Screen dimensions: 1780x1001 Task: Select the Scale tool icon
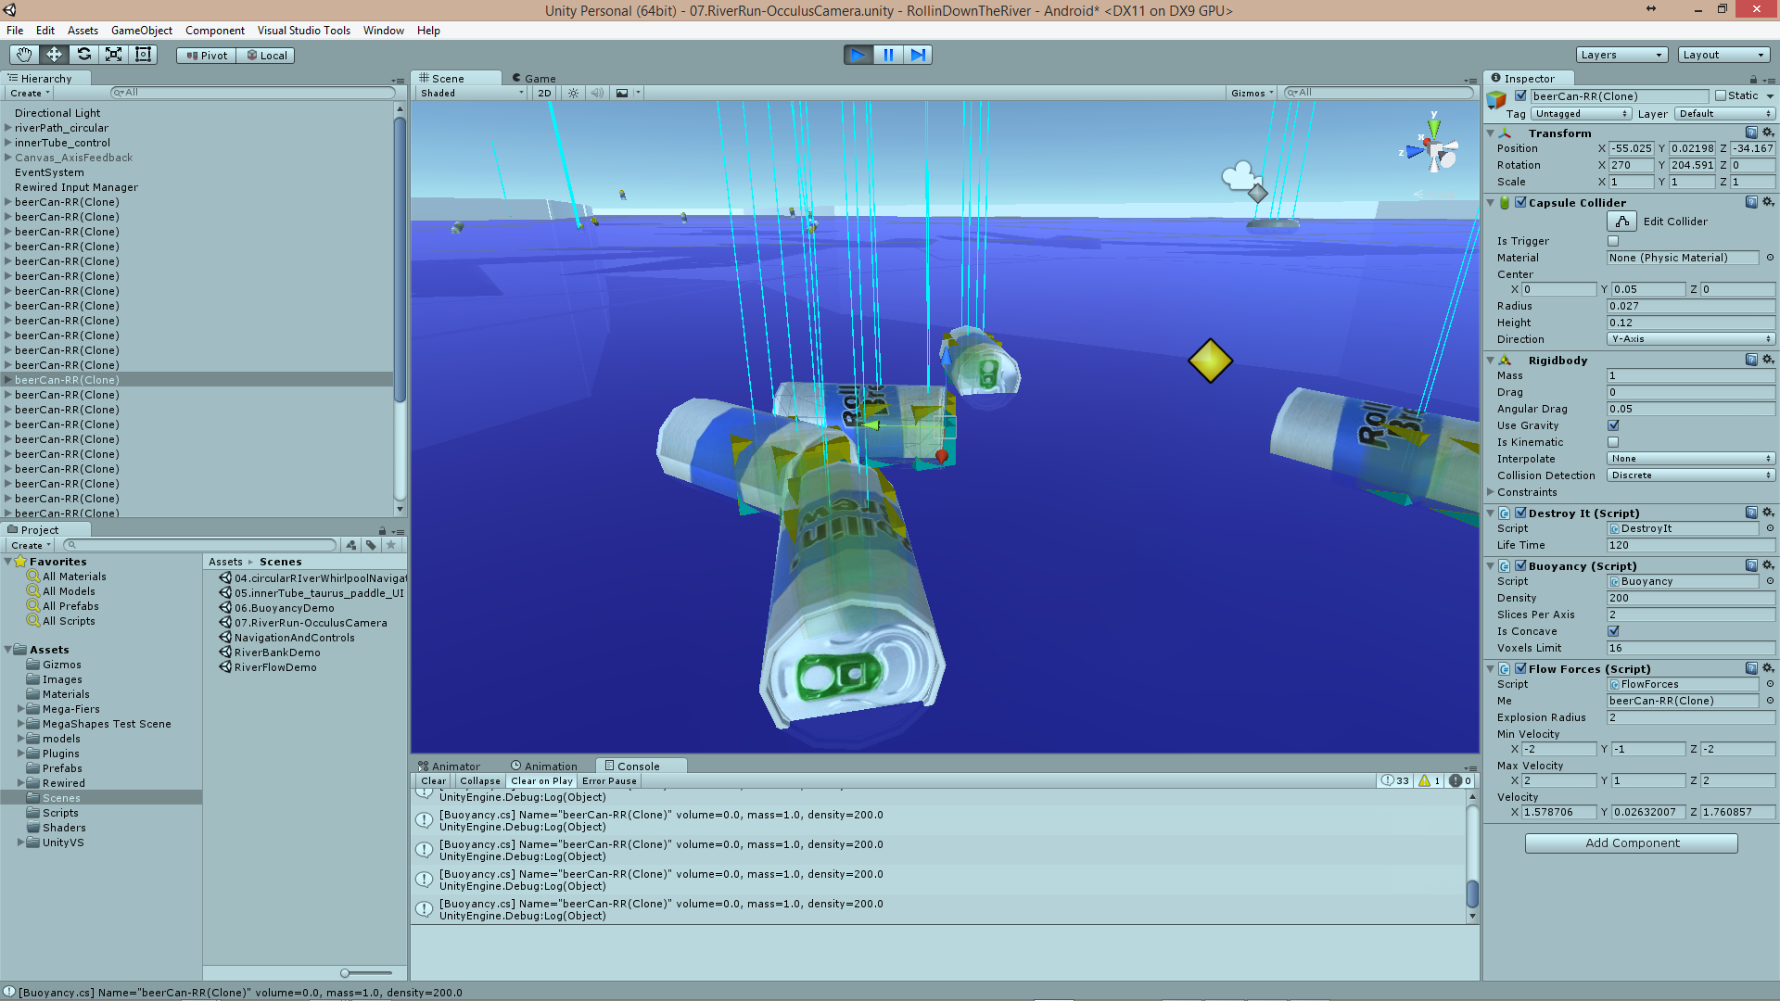[113, 55]
